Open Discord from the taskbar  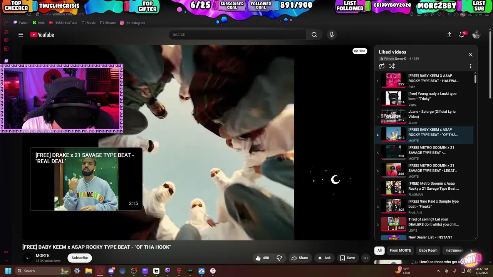click(111, 271)
